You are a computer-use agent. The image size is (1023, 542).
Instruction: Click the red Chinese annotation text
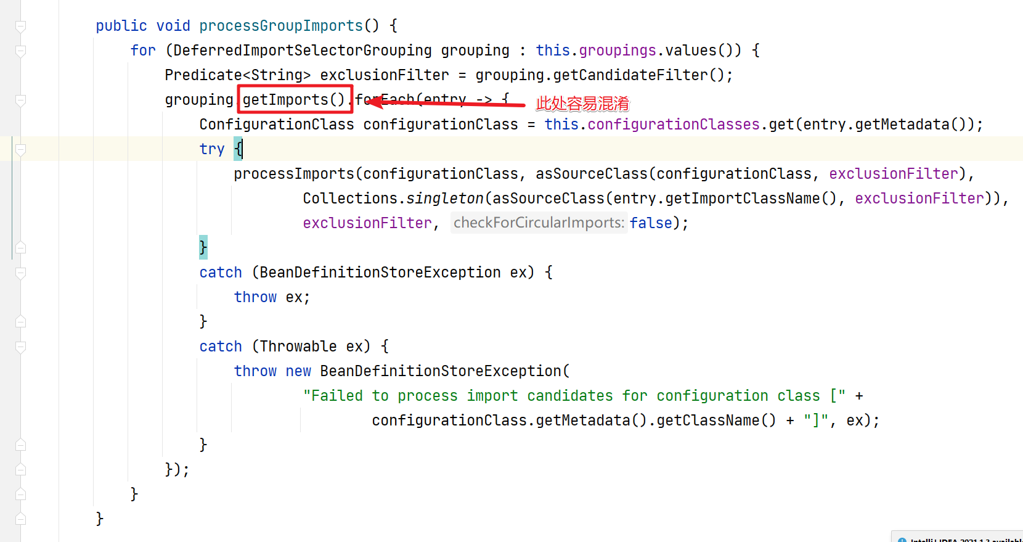pyautogui.click(x=582, y=104)
